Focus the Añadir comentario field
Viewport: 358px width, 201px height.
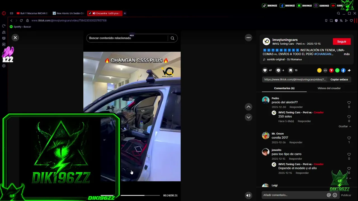pyautogui.click(x=294, y=195)
